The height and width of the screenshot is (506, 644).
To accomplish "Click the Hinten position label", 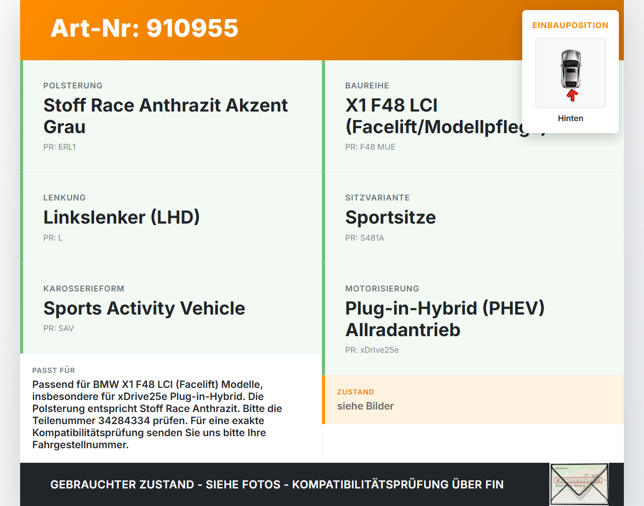I will tap(571, 118).
